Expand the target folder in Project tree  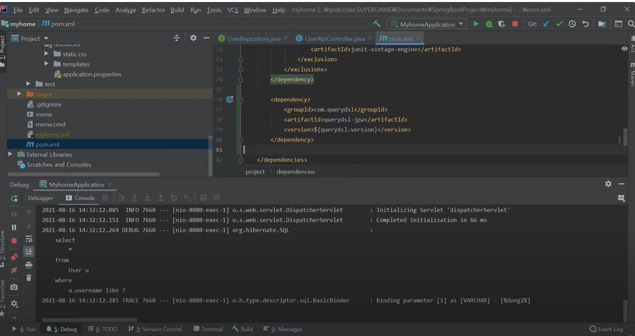[19, 94]
